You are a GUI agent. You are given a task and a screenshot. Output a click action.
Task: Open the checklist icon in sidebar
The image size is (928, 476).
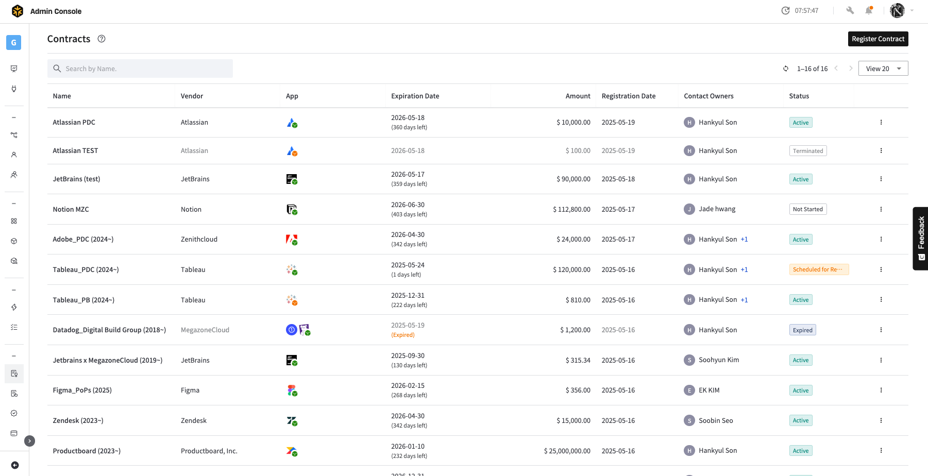14,327
